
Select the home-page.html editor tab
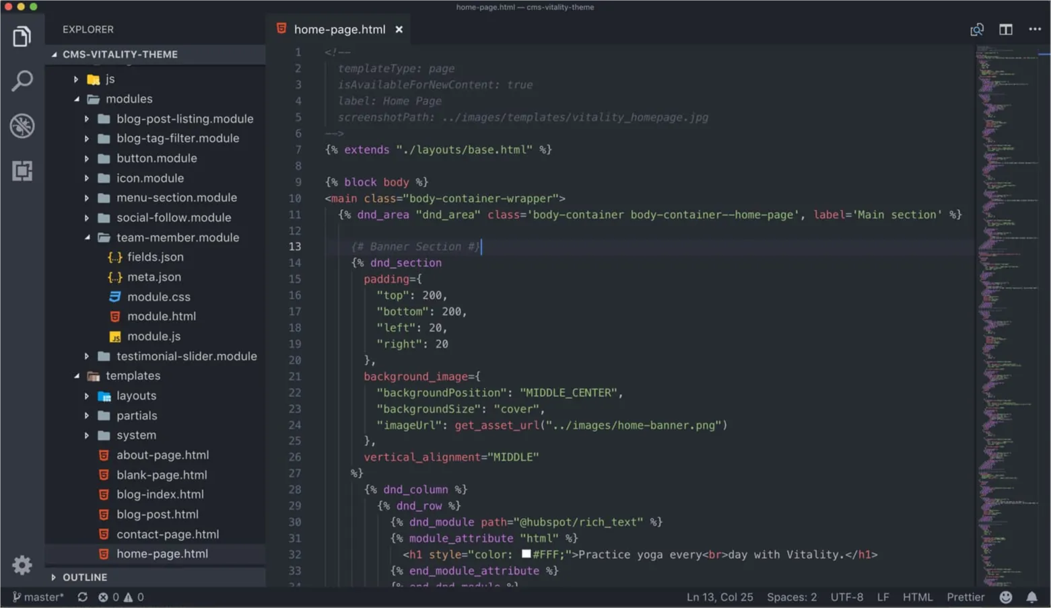tap(339, 30)
